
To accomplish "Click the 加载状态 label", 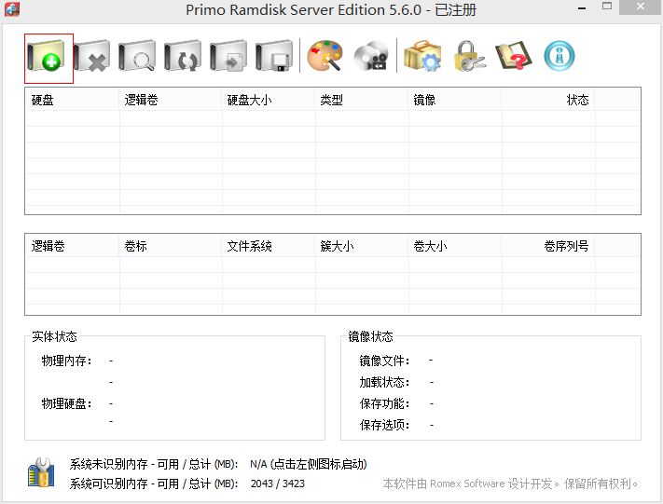I will pyautogui.click(x=384, y=382).
